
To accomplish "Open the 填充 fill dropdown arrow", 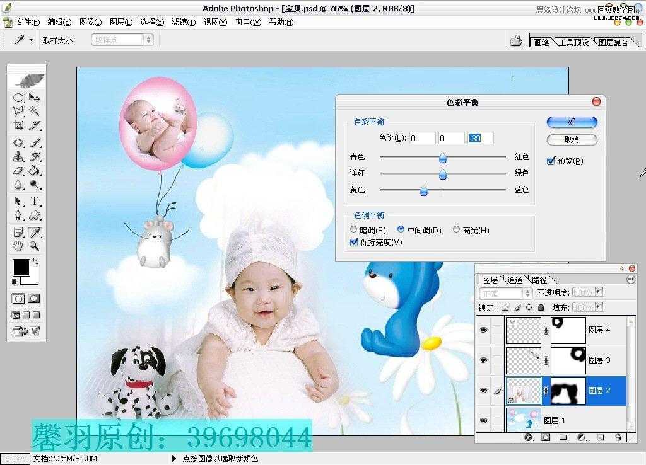I will [x=597, y=307].
